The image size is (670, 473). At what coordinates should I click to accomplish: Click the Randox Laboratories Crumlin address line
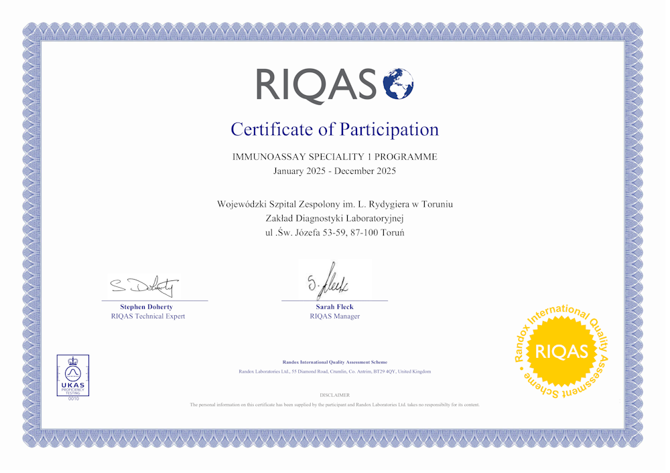coord(334,371)
